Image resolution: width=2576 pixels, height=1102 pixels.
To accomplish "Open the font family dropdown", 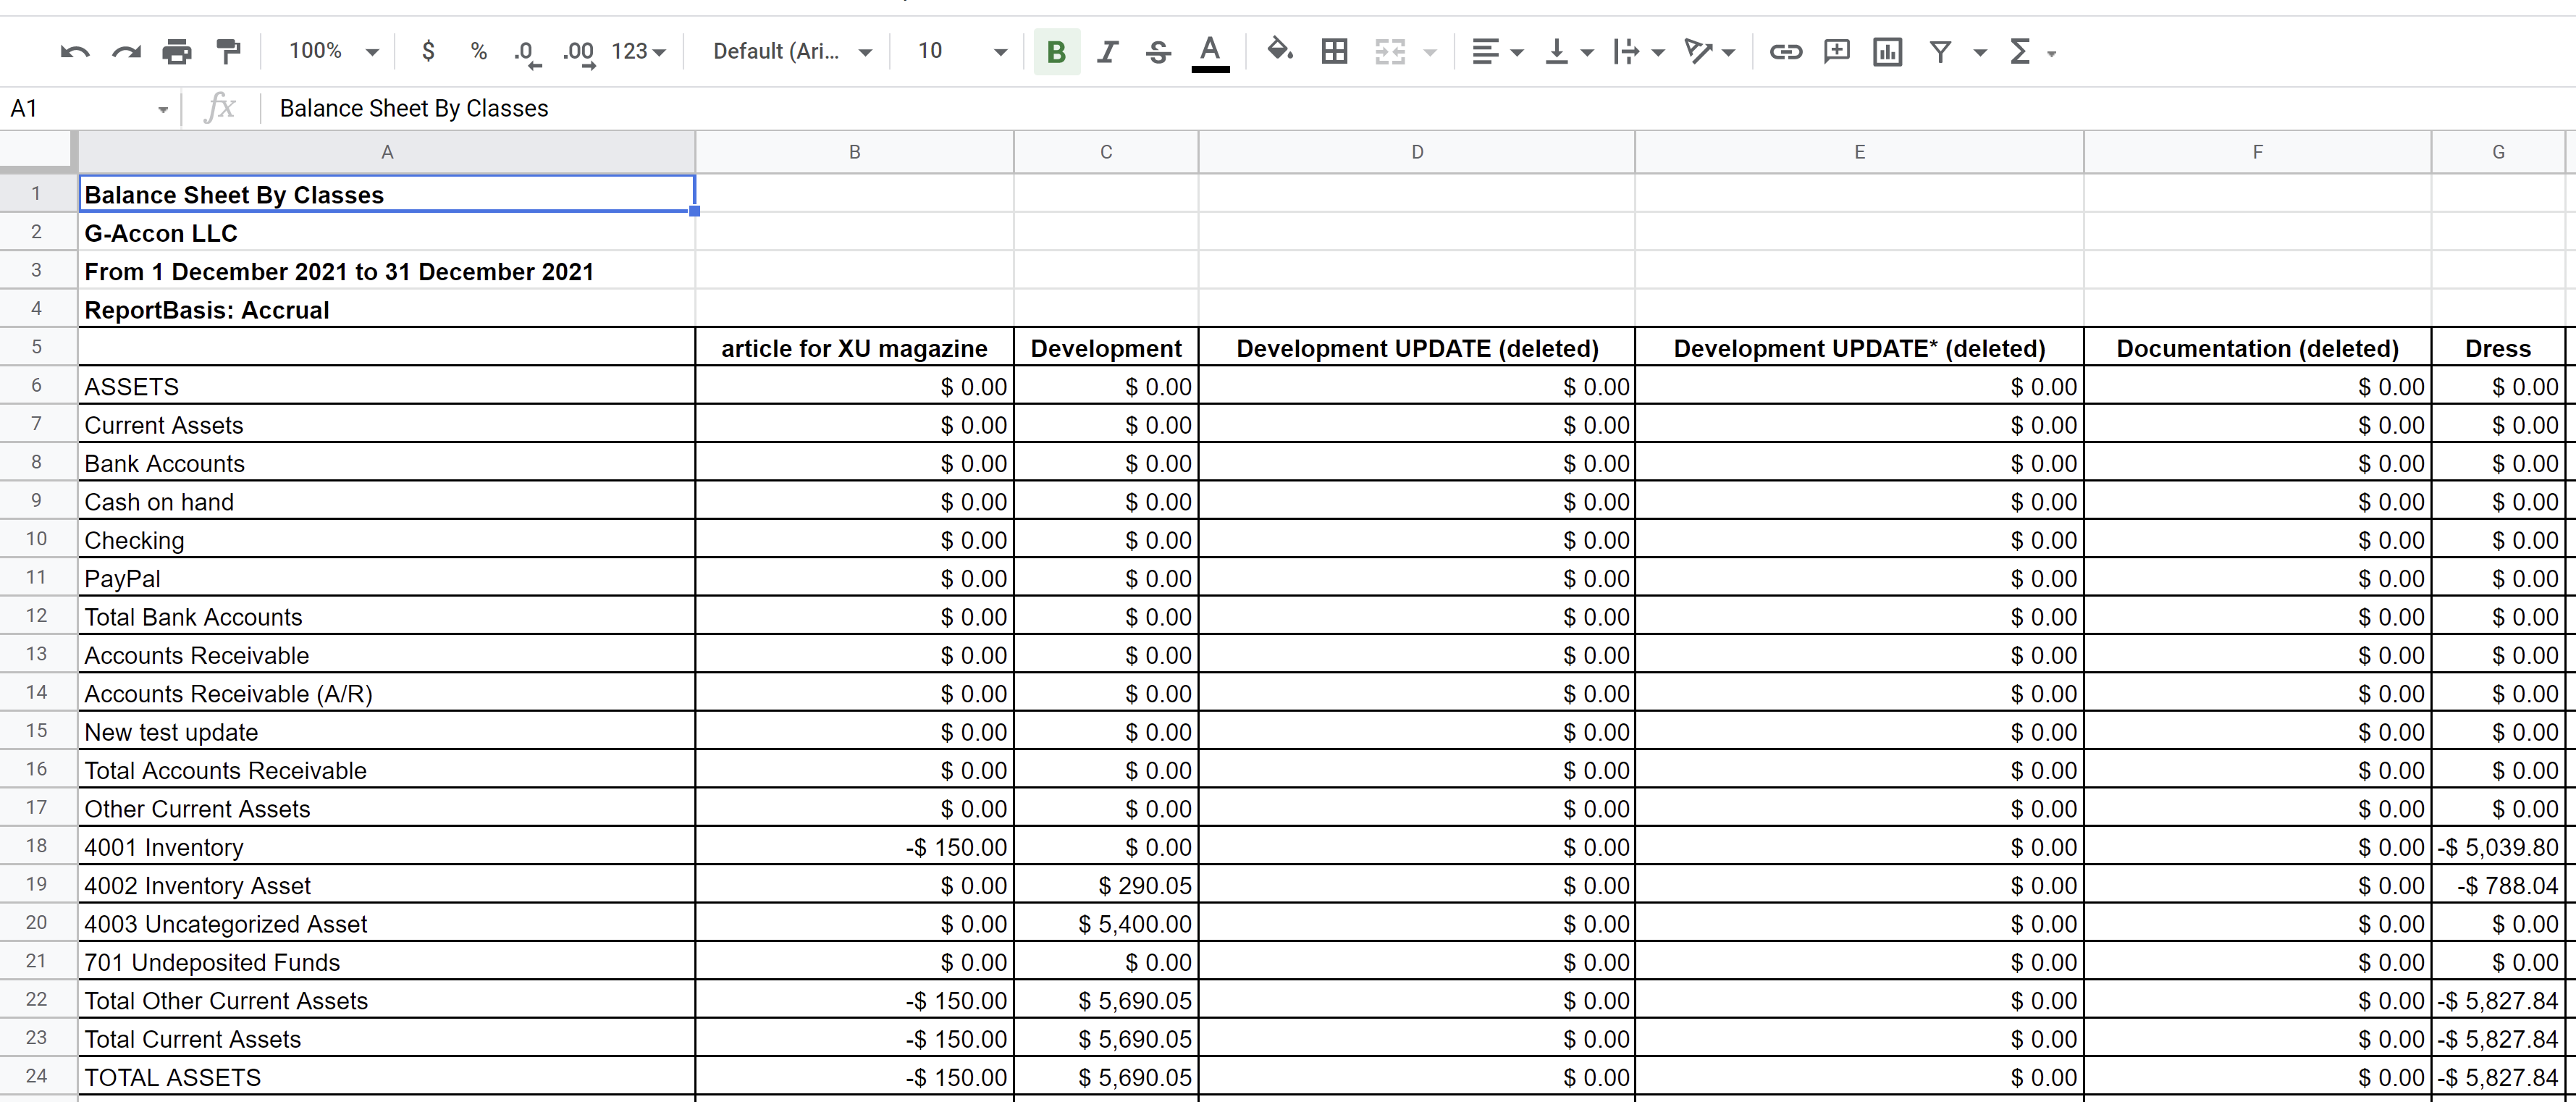I will pyautogui.click(x=792, y=51).
